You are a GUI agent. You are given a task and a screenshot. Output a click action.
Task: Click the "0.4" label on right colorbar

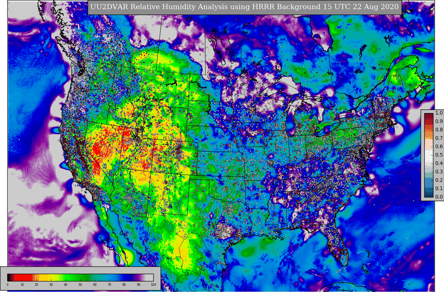point(439,164)
